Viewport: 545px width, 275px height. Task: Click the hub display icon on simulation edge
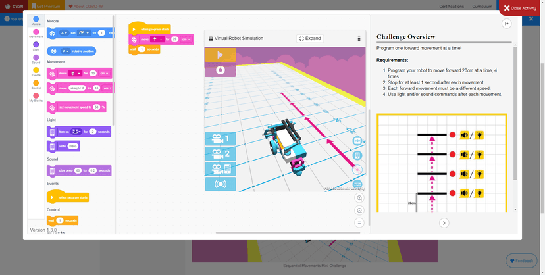click(x=357, y=155)
